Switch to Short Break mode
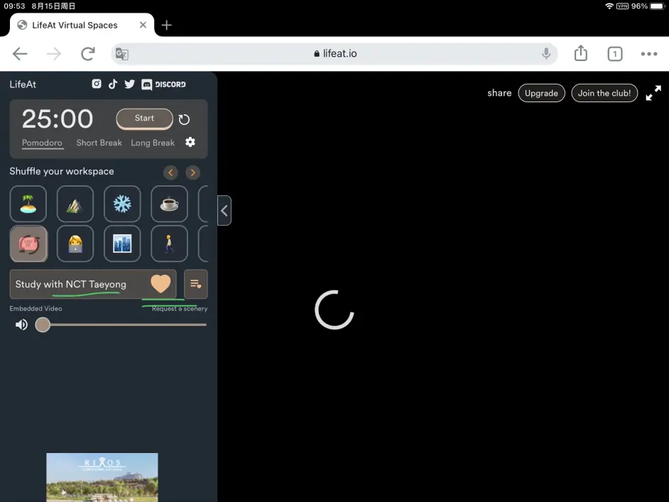Image resolution: width=669 pixels, height=502 pixels. (x=99, y=143)
